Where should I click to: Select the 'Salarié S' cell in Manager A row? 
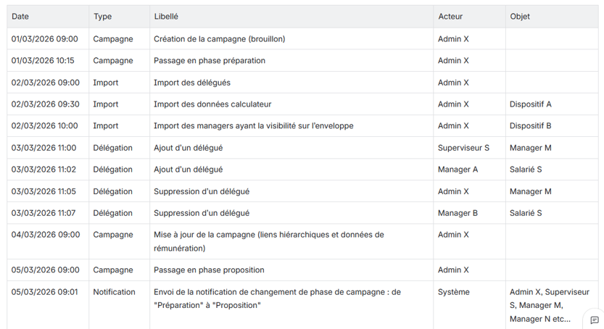(x=526, y=170)
